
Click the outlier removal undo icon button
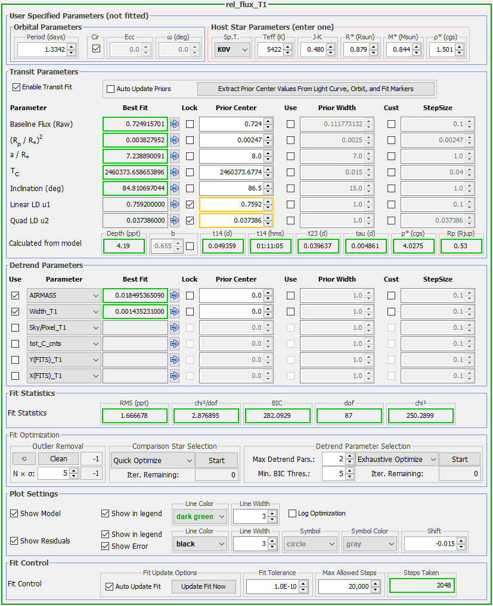pyautogui.click(x=24, y=459)
